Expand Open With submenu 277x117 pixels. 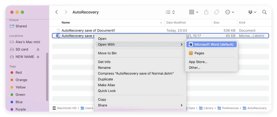point(140,45)
